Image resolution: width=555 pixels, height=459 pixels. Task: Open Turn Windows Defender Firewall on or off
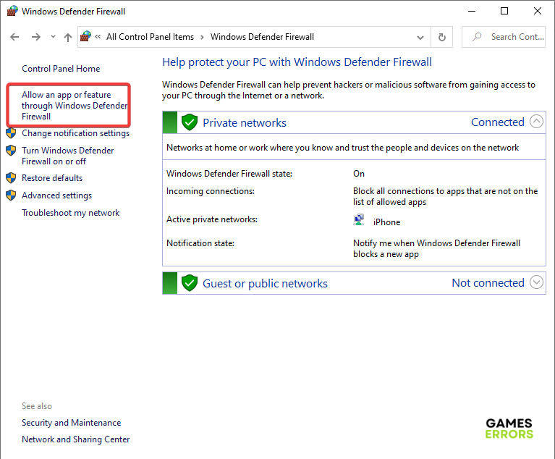click(67, 156)
